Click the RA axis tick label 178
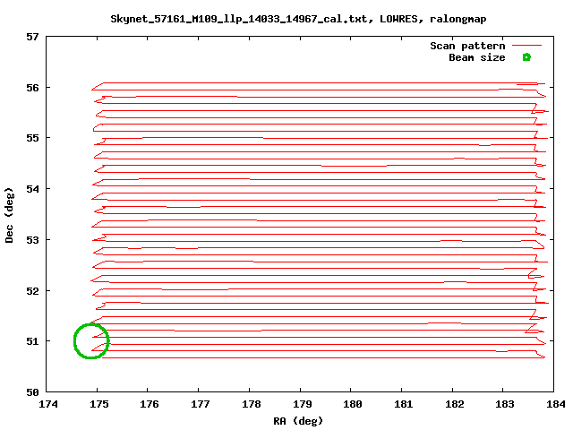573x430 pixels. [251, 404]
